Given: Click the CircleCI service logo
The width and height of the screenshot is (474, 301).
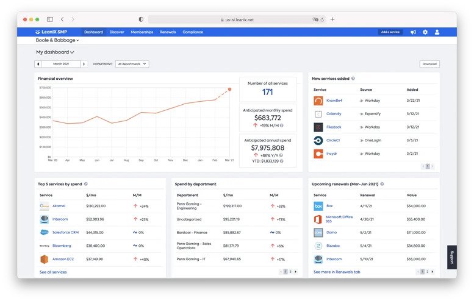Looking at the screenshot, I should click(x=318, y=140).
